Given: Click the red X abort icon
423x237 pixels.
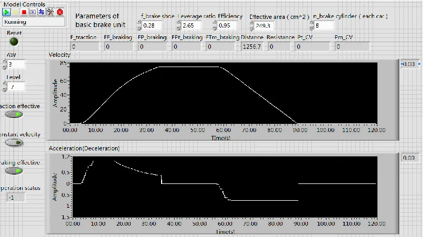Looking at the screenshot, I should point(60,12).
